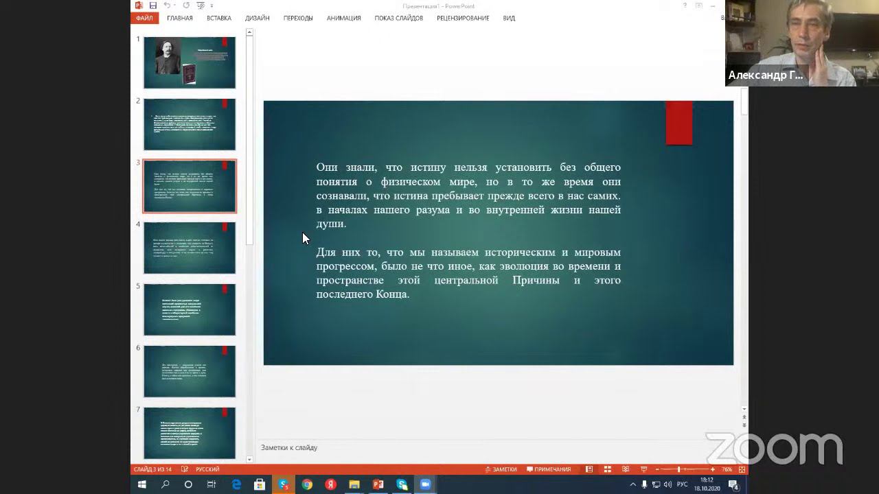
Task: Open Task View on the taskbar
Action: (x=212, y=484)
